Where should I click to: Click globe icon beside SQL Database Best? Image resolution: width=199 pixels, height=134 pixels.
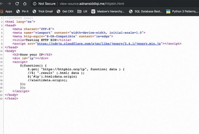pyautogui.click(x=131, y=11)
